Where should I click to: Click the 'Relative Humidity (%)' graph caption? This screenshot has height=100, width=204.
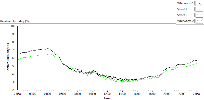coord(15,21)
